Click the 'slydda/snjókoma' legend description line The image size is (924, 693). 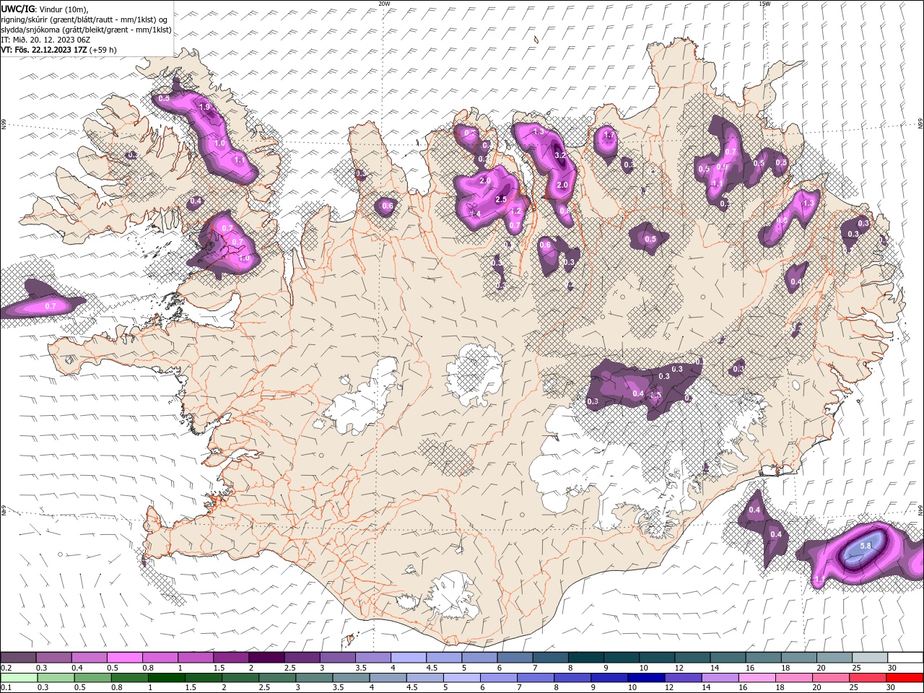[x=87, y=30]
